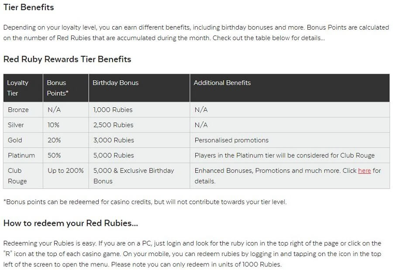Image resolution: width=393 pixels, height=270 pixels.
Task: Select the 50% bonus points cell
Action: click(65, 155)
